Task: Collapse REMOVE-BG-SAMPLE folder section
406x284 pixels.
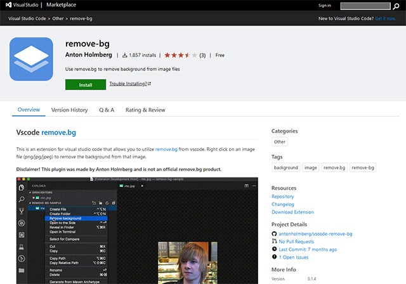Action: tap(45, 203)
